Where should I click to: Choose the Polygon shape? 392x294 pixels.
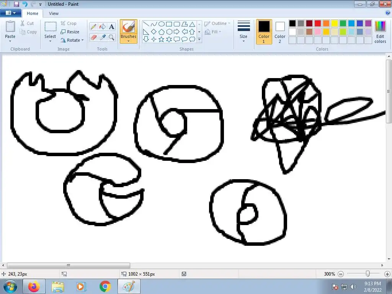click(185, 24)
